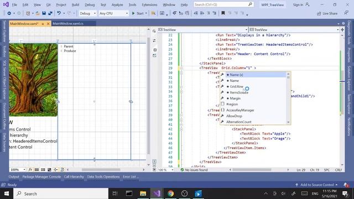Open the document tabs overflow dropdown arrow

(339, 23)
